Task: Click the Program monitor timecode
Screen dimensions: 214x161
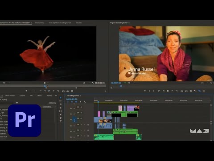Action: pos(116,83)
